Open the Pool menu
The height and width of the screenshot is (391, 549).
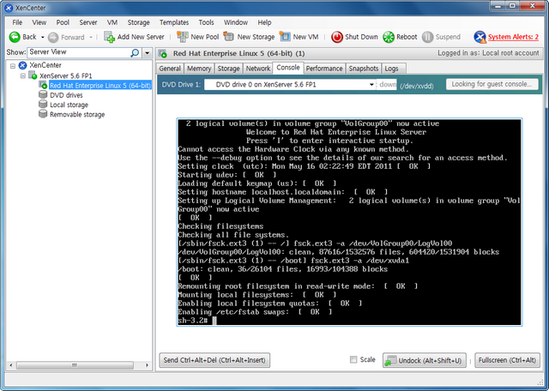coord(63,22)
